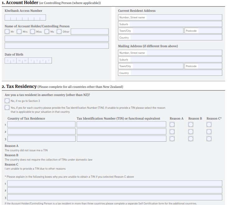Click Current Resident Address Postcode field

pos(203,31)
